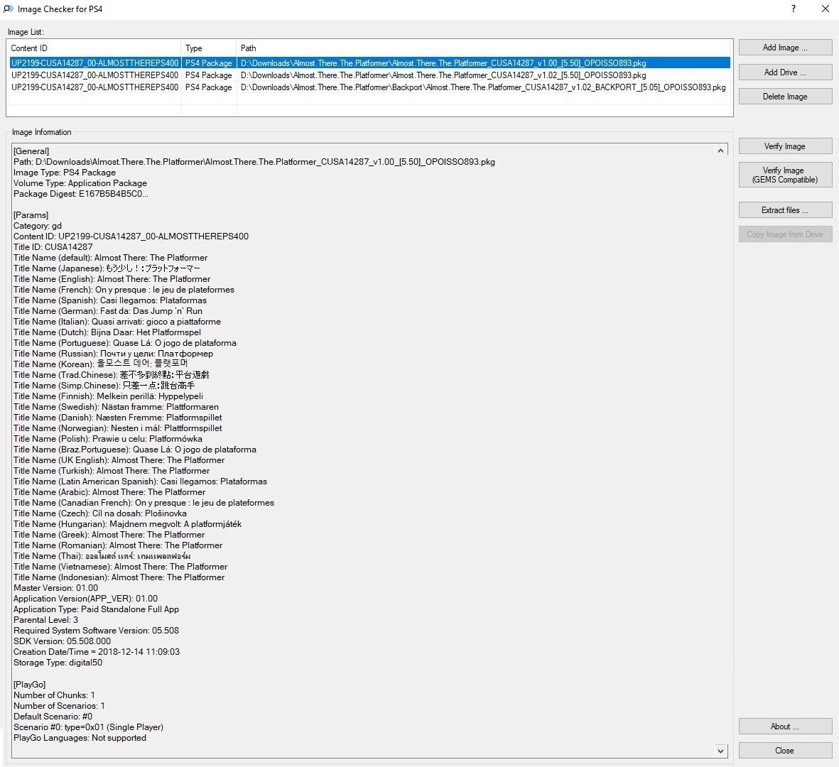Click the Storage Type: digital50 line

pos(58,663)
